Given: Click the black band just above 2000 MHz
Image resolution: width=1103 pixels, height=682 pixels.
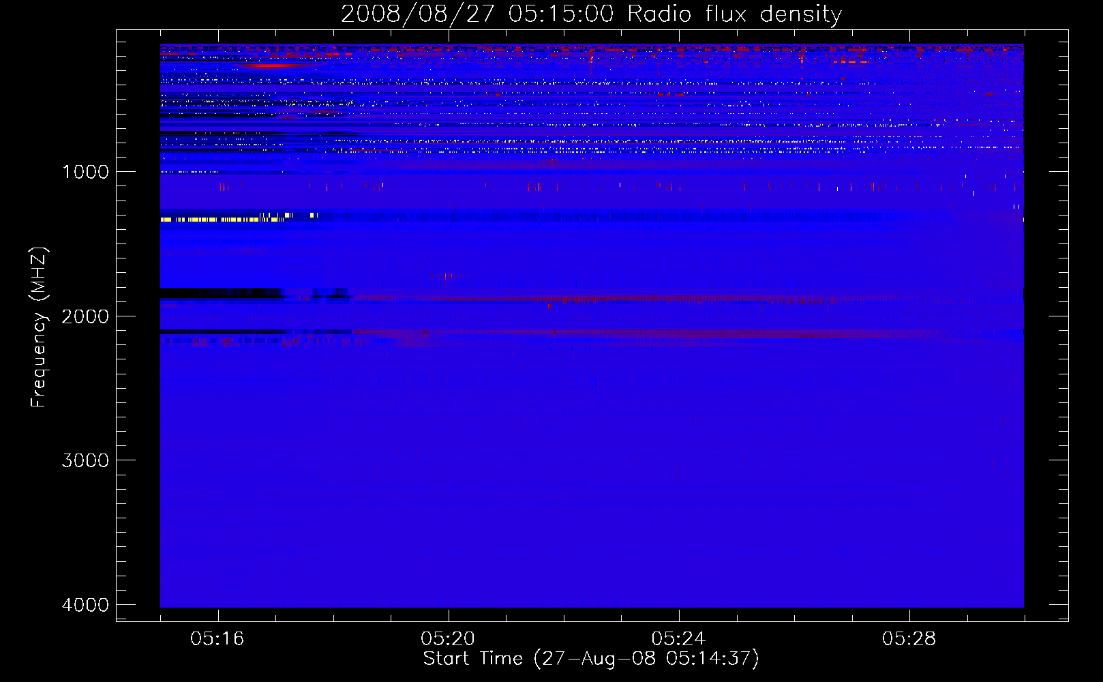Looking at the screenshot, I should [223, 293].
